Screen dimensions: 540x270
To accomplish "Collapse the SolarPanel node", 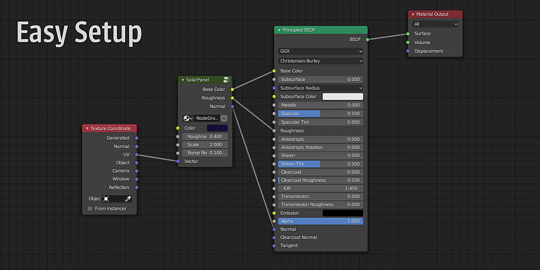I will (x=183, y=80).
